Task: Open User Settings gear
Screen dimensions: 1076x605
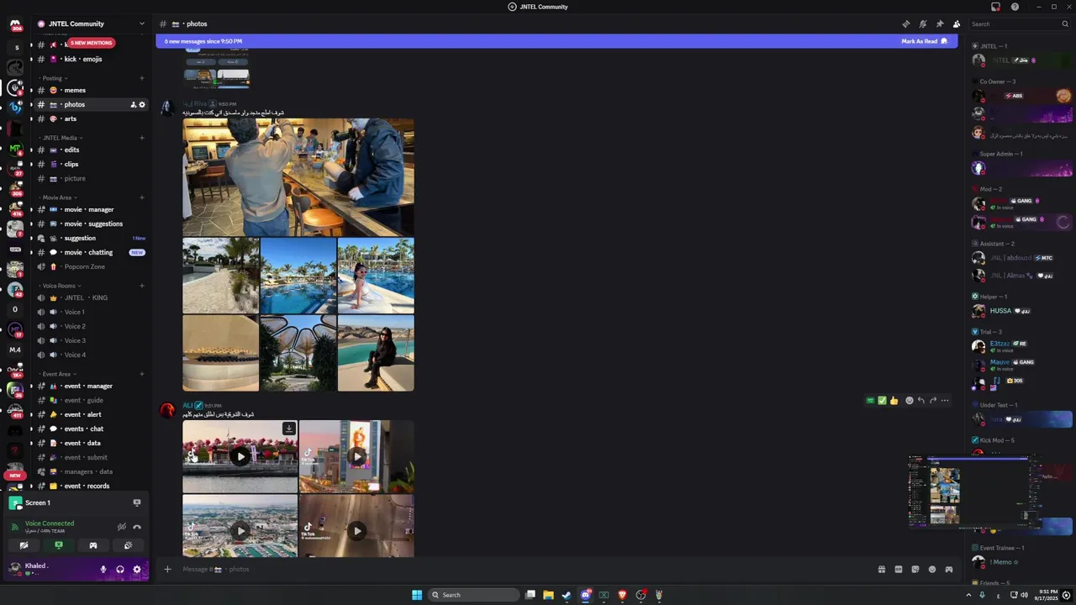Action: 137,569
